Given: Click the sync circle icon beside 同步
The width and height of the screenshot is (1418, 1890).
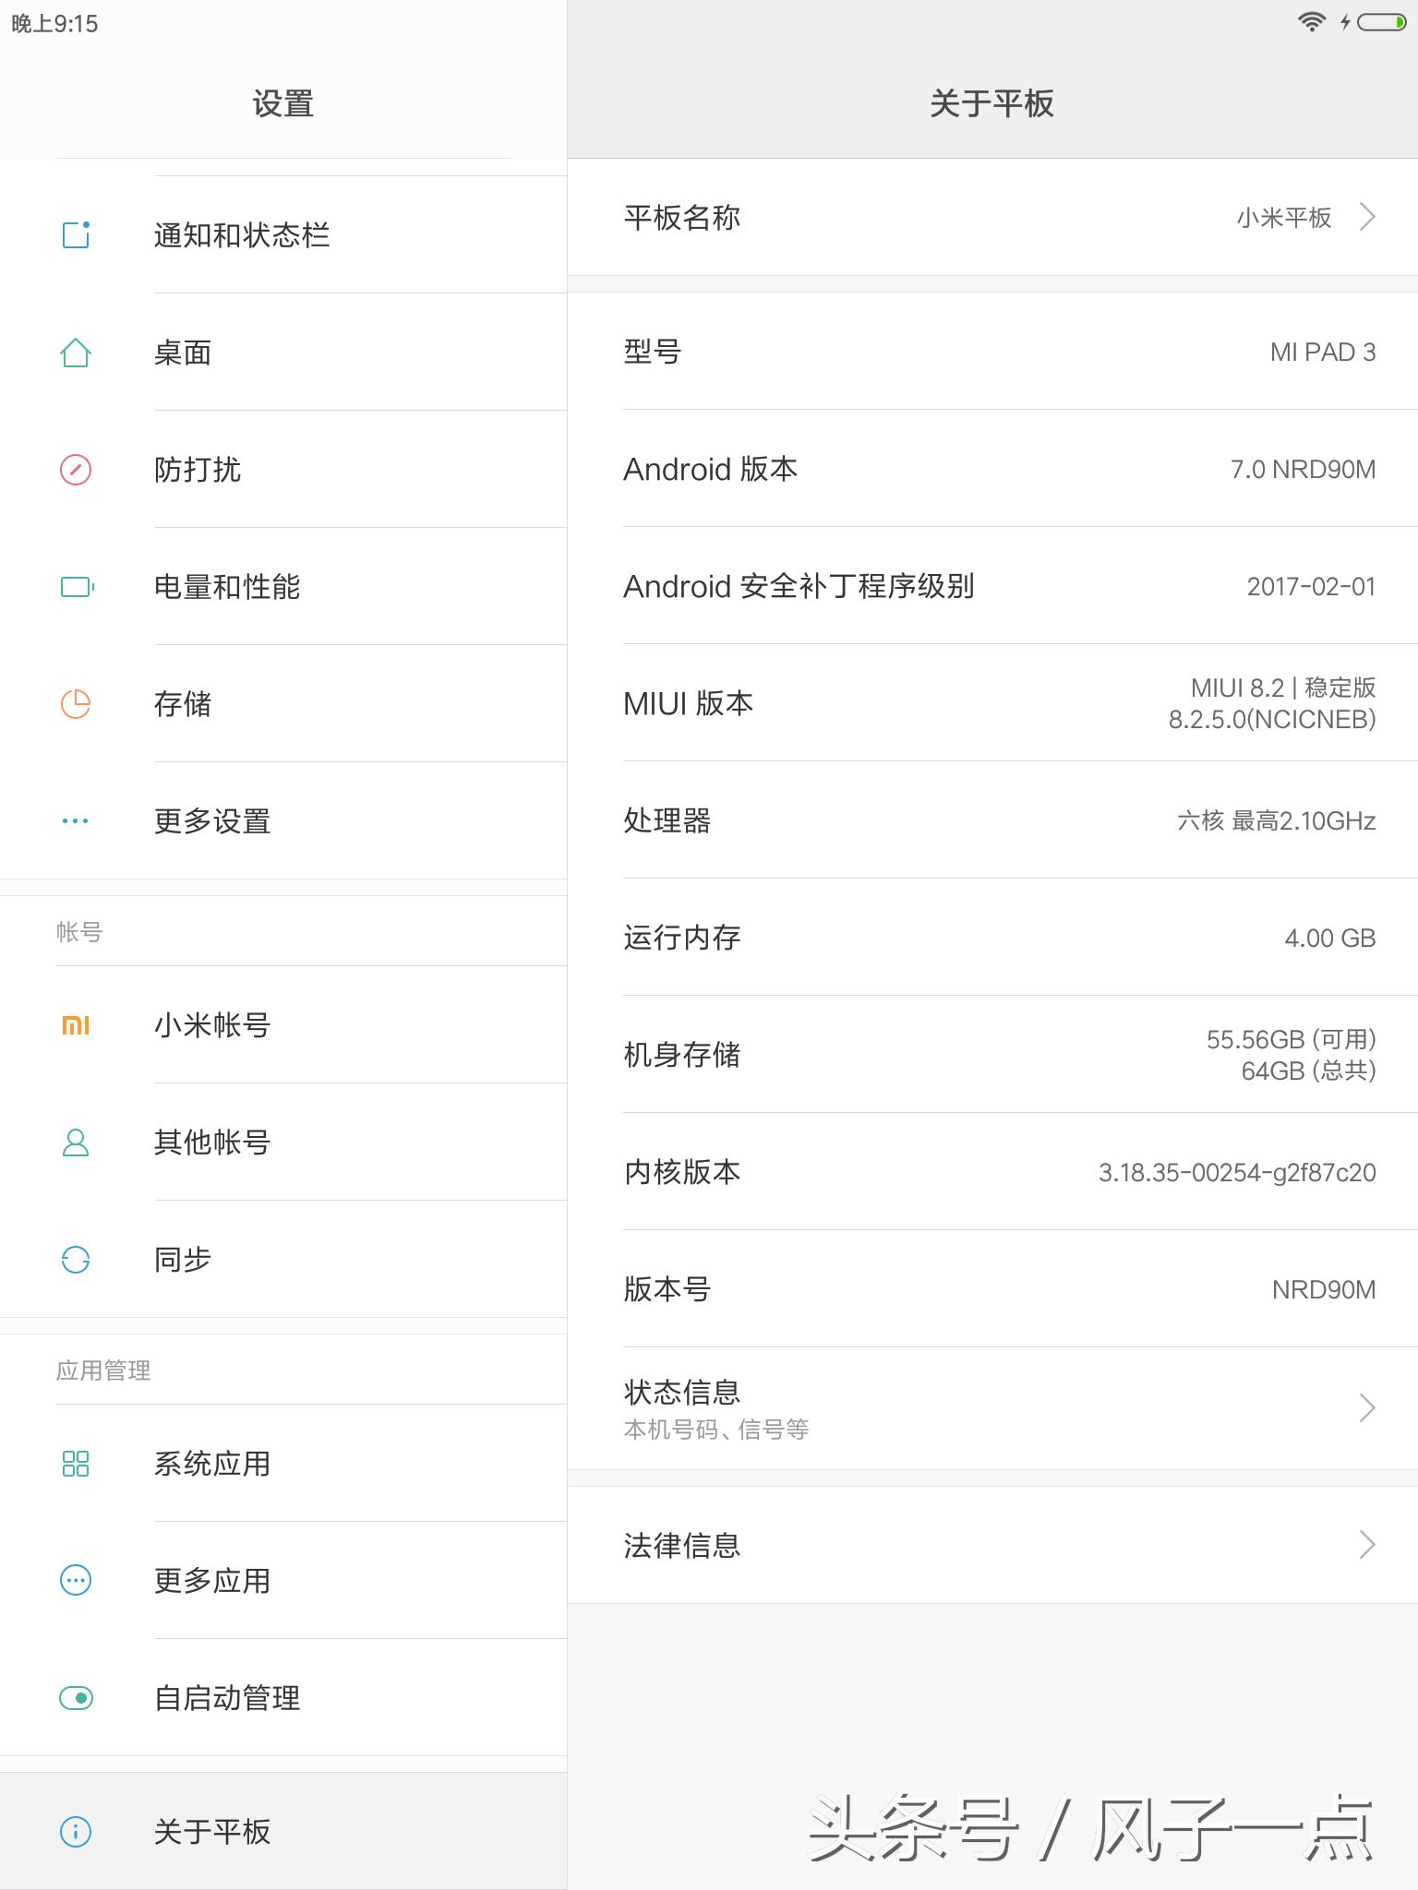Looking at the screenshot, I should click(x=77, y=1259).
